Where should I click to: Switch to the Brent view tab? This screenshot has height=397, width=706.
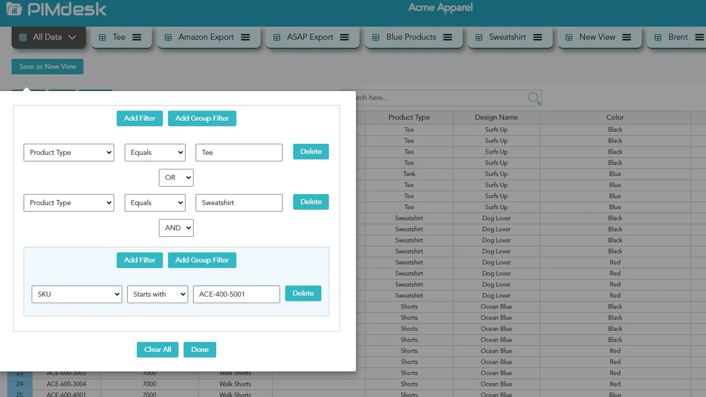click(677, 37)
